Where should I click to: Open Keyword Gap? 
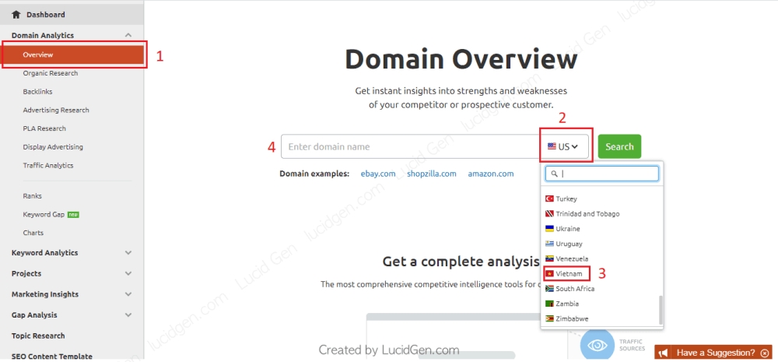(44, 215)
